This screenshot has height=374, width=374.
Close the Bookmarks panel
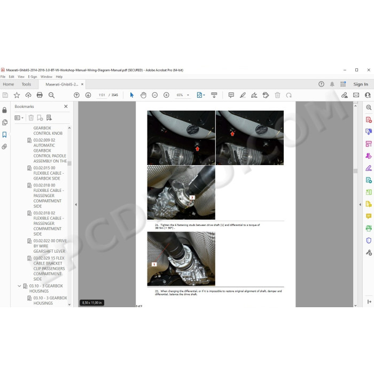[66, 106]
